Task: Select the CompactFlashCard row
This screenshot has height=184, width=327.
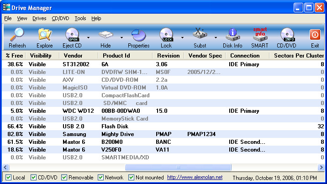Action: (163, 95)
